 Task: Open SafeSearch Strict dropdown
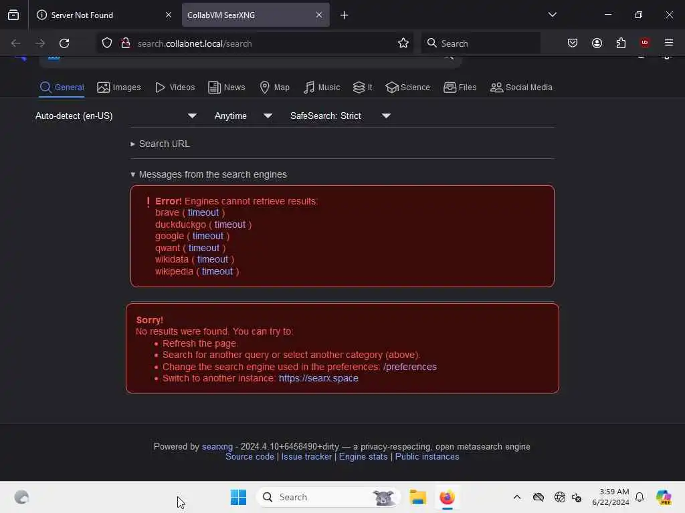coord(340,116)
